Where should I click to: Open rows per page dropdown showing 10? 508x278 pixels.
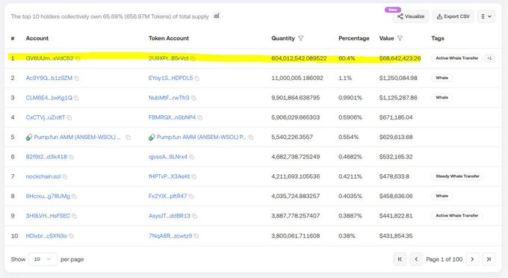click(x=43, y=259)
